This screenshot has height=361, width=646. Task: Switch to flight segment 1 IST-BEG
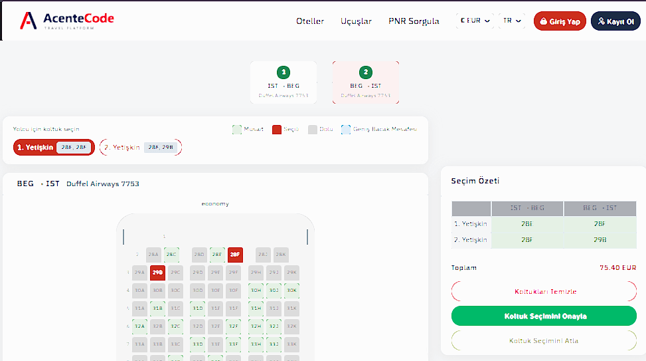point(283,82)
